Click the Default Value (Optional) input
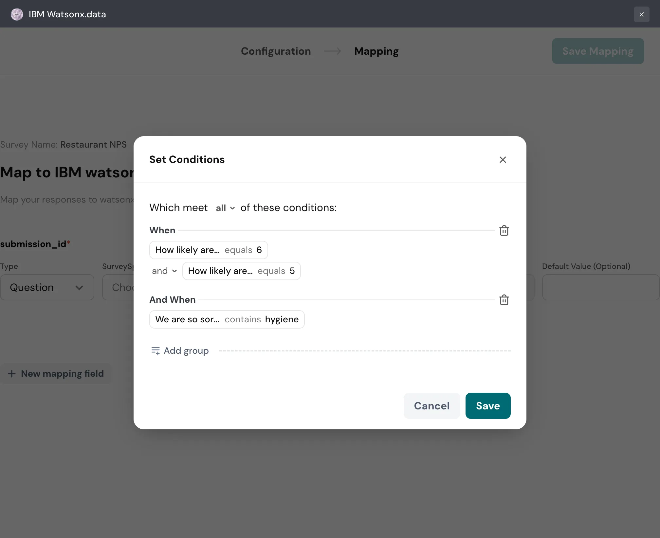660x538 pixels. tap(601, 287)
